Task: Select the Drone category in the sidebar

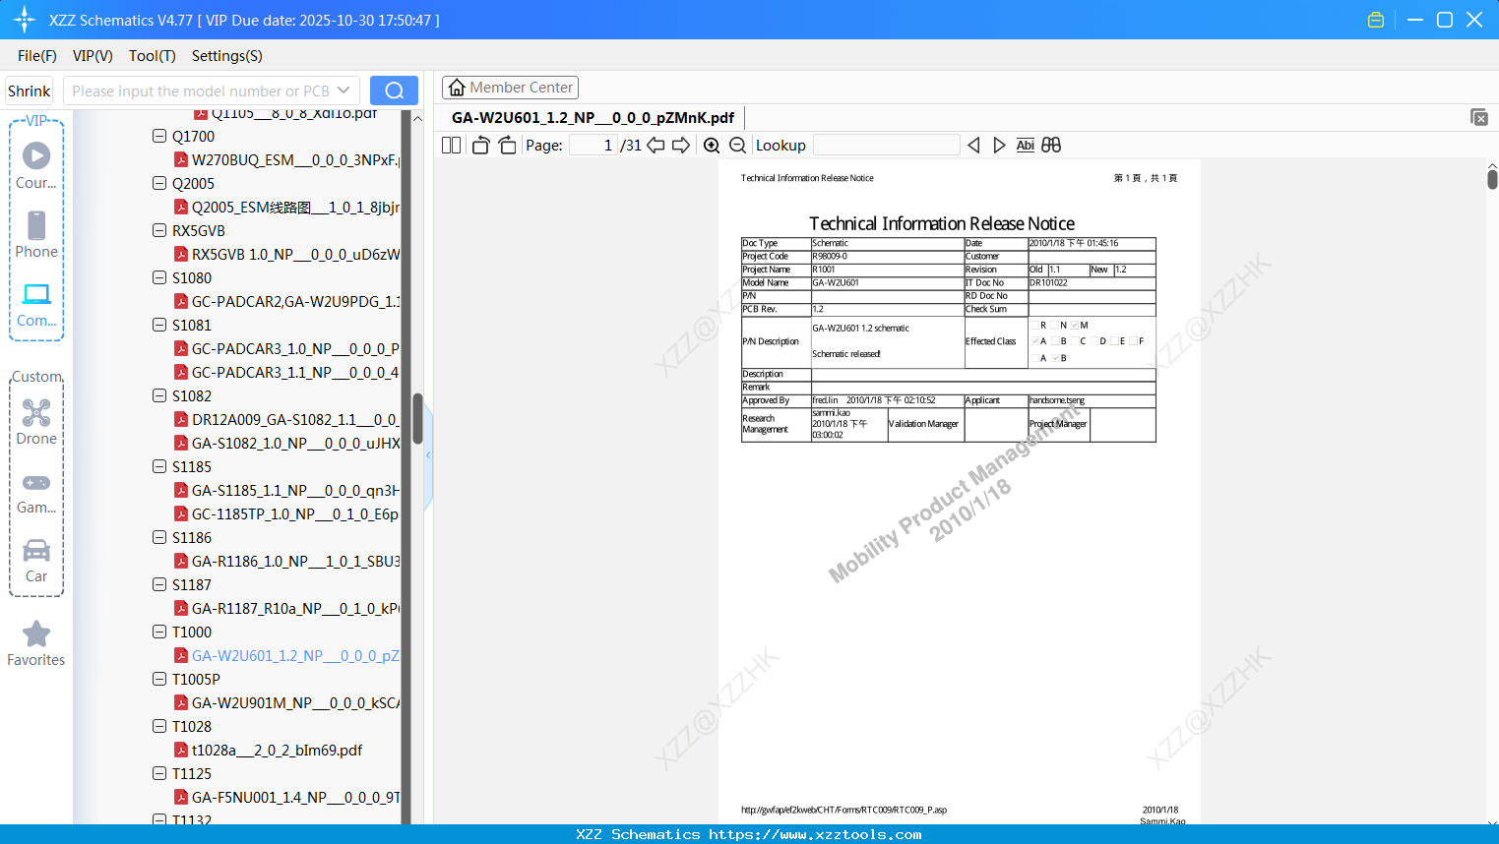Action: tap(36, 421)
